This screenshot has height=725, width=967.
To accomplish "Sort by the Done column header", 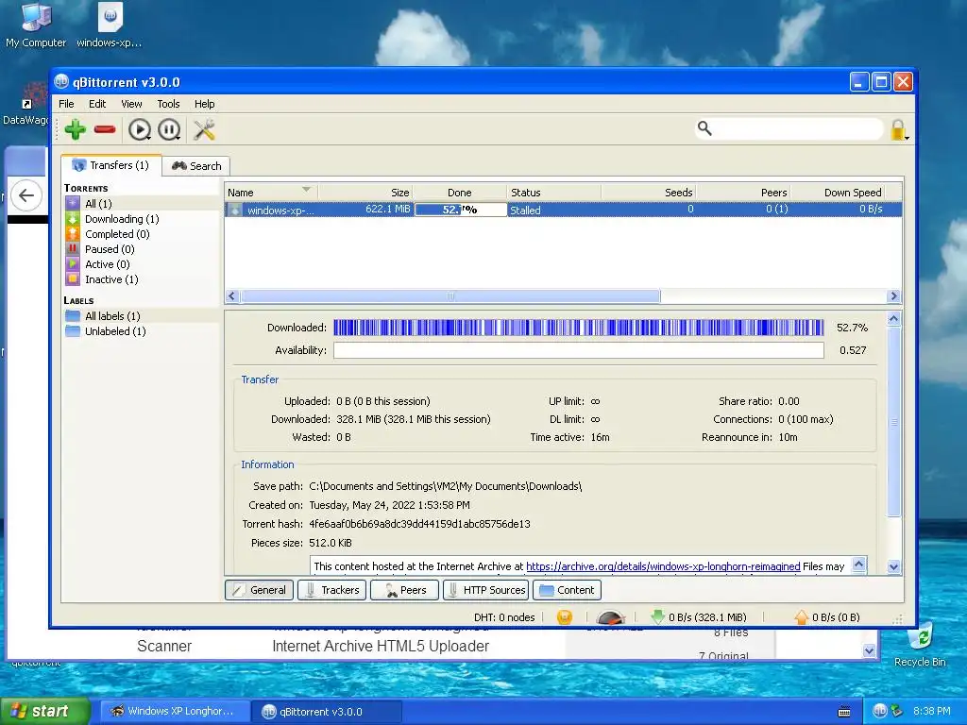I will pos(460,193).
